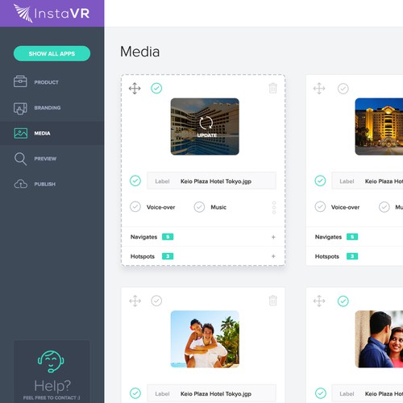403x403 pixels.
Task: Click Navigates row on second card
Action: pyautogui.click(x=355, y=237)
